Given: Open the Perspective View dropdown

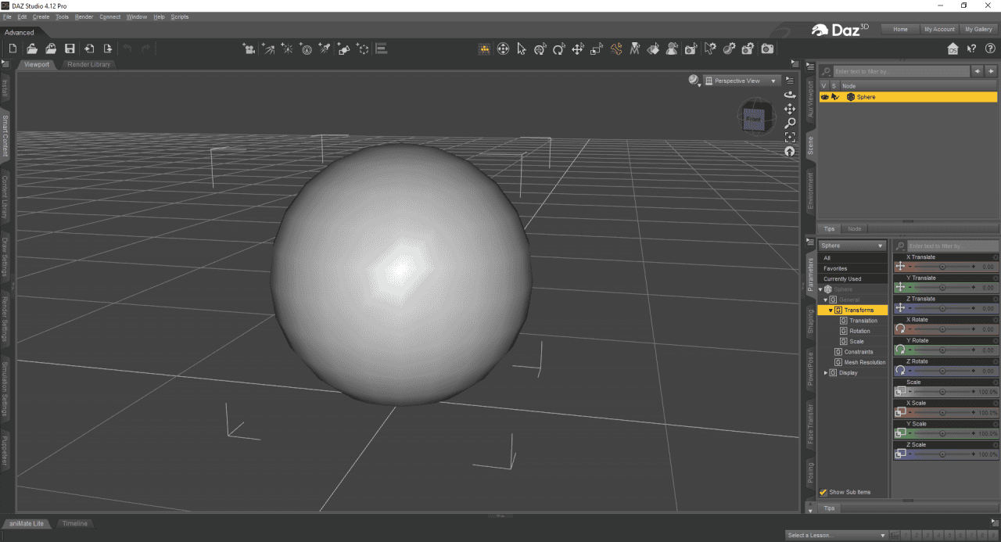Looking at the screenshot, I should [741, 81].
